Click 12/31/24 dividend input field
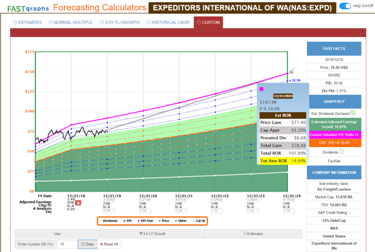The width and height of the screenshot is (375, 252). [x=288, y=211]
